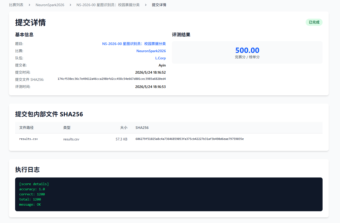The height and width of the screenshot is (223, 340).
Task: Click the 500.00 score value
Action: [x=247, y=50]
